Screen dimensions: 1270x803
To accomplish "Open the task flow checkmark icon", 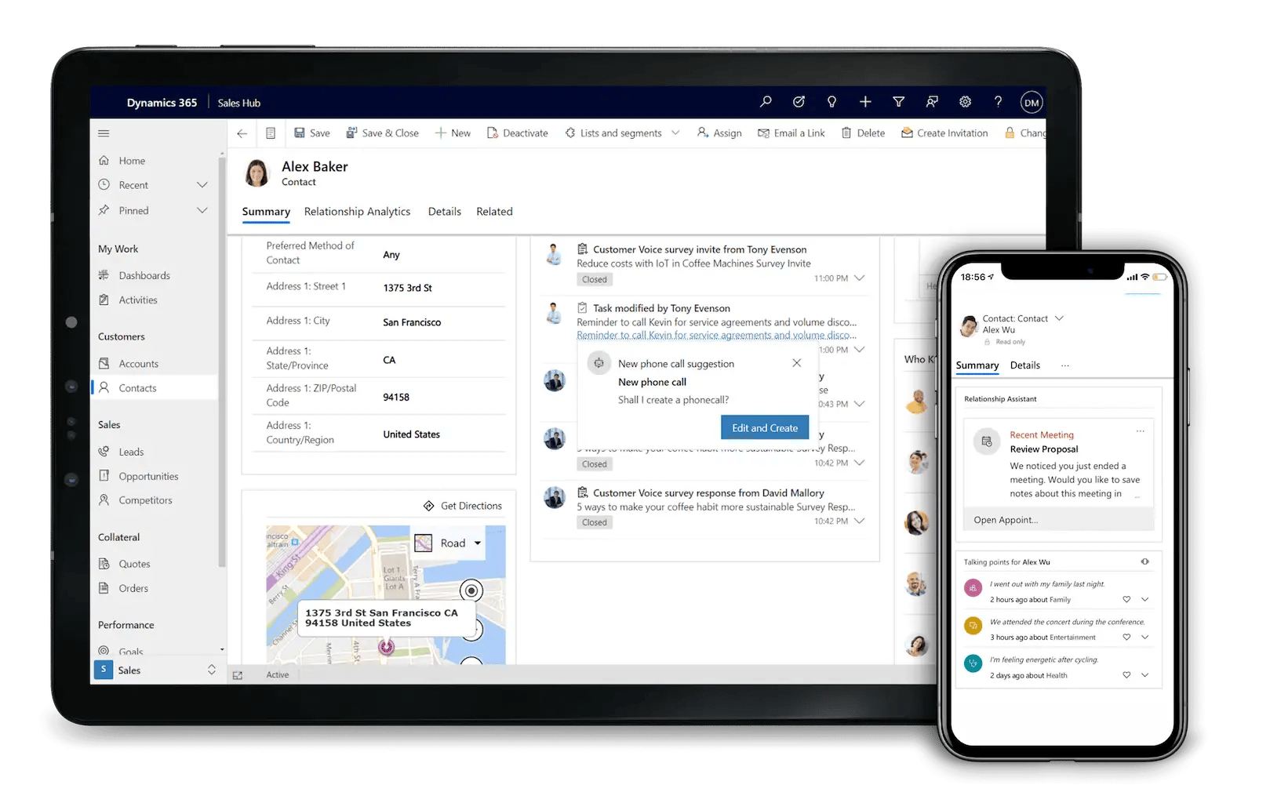I will pos(799,102).
